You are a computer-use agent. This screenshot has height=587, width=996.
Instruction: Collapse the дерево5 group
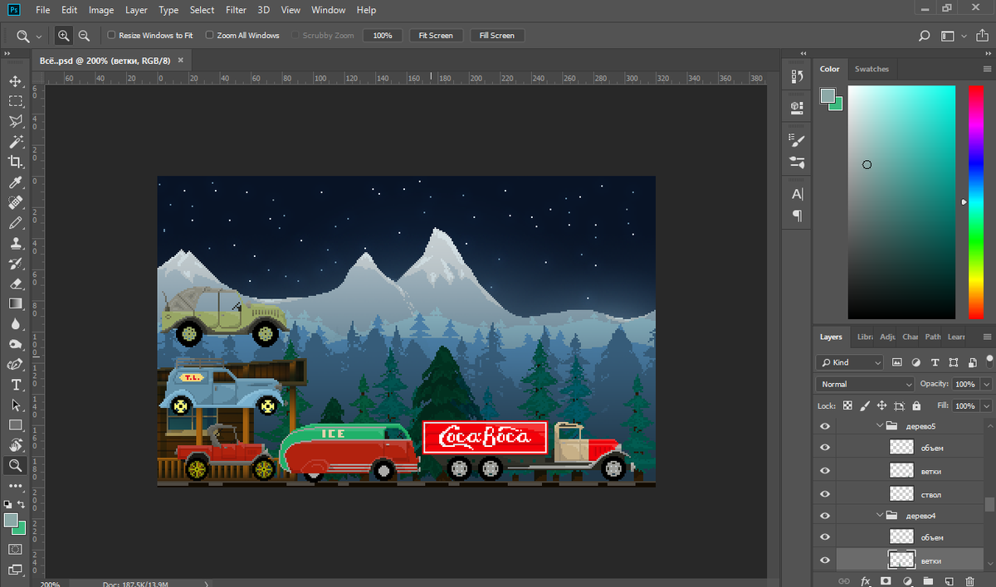[880, 425]
